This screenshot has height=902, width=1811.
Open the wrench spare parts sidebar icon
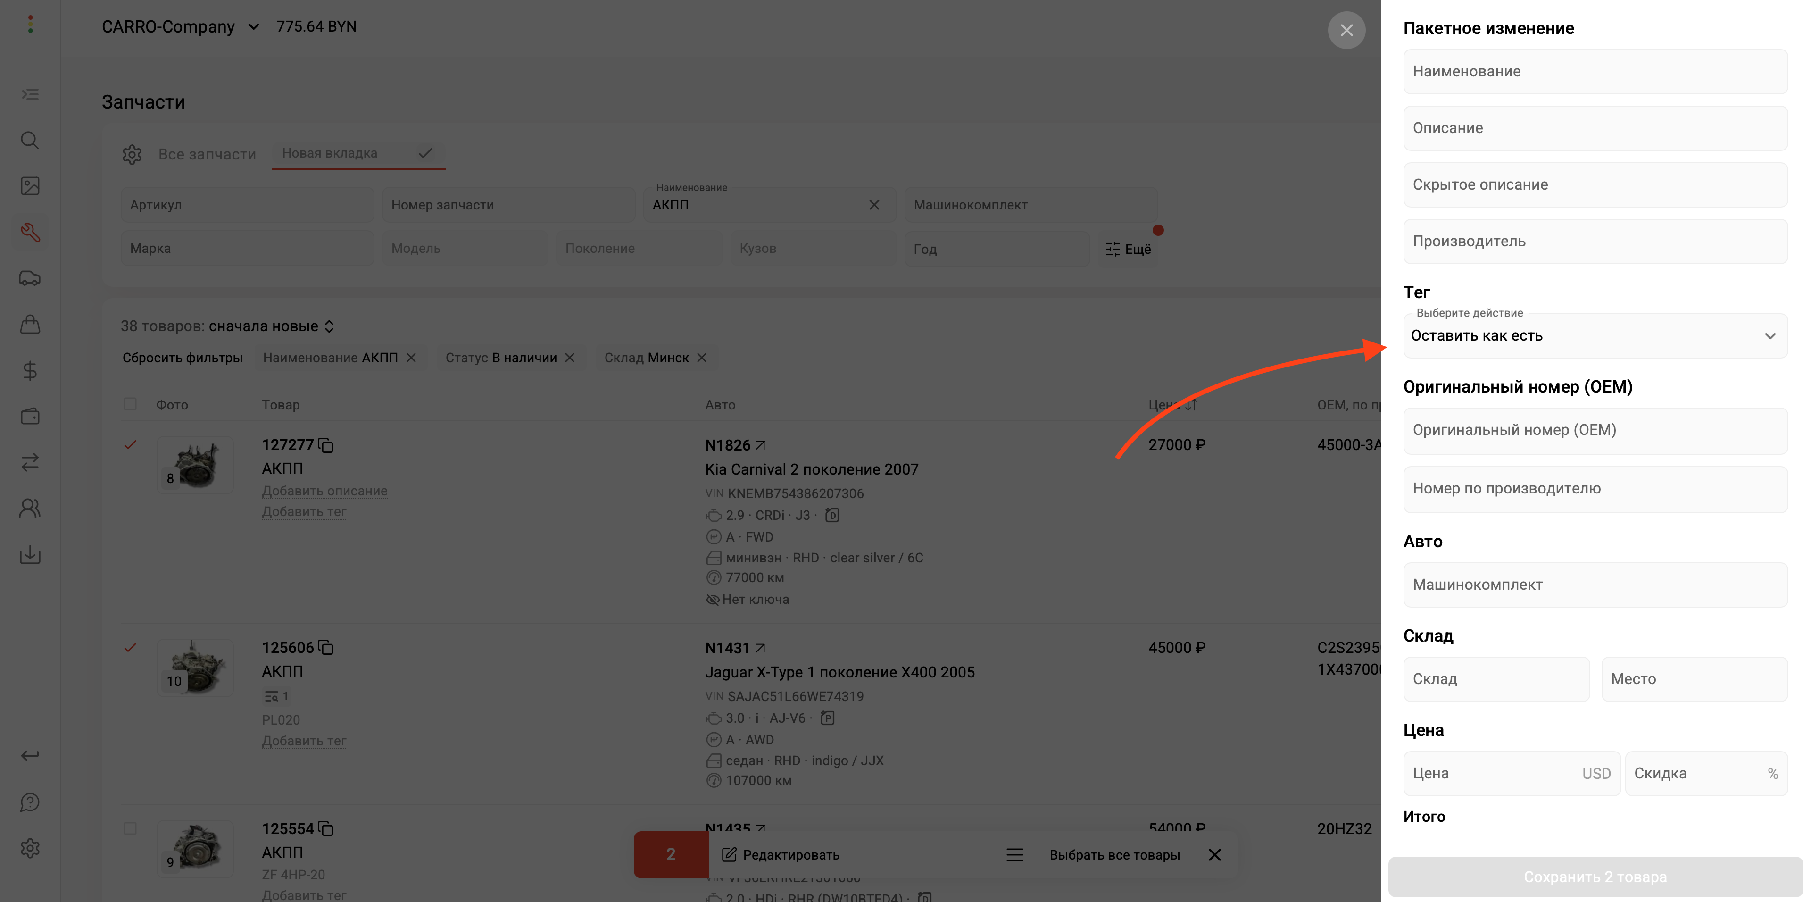click(x=30, y=232)
